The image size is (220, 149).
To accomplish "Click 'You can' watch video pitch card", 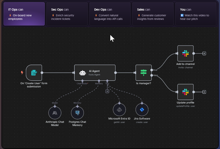I will point(196,14).
